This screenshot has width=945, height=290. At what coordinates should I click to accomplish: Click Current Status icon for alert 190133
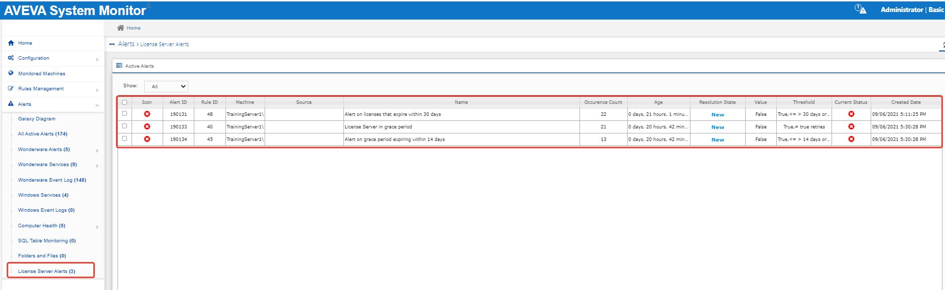pos(851,126)
